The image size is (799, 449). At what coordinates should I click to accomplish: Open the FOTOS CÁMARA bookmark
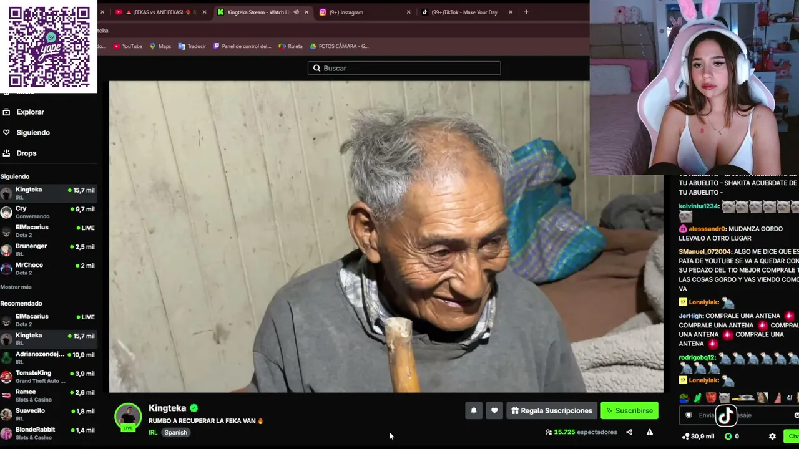339,46
